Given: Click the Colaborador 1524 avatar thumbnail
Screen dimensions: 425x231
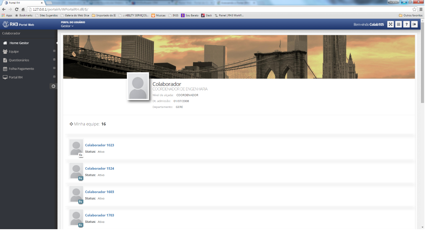Looking at the screenshot, I should 76,171.
